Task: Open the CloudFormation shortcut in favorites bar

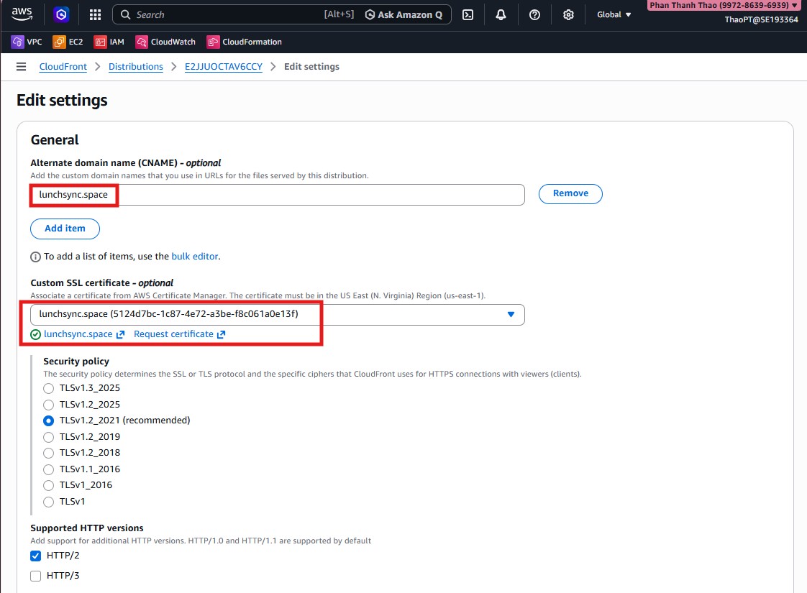Action: point(244,42)
